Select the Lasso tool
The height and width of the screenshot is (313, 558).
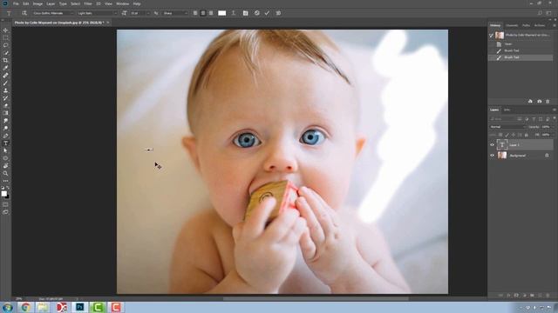tap(5, 45)
